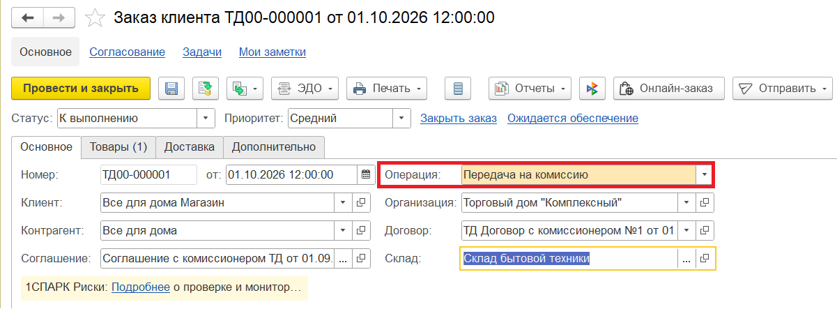Image resolution: width=837 pixels, height=309 pixels.
Task: Open the document structure list icon
Action: pyautogui.click(x=458, y=89)
